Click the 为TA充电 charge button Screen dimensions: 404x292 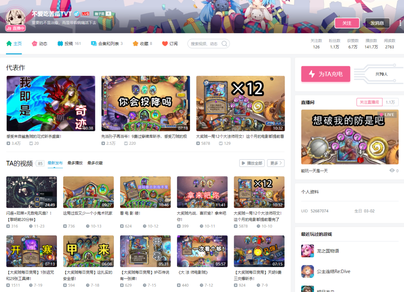click(326, 74)
